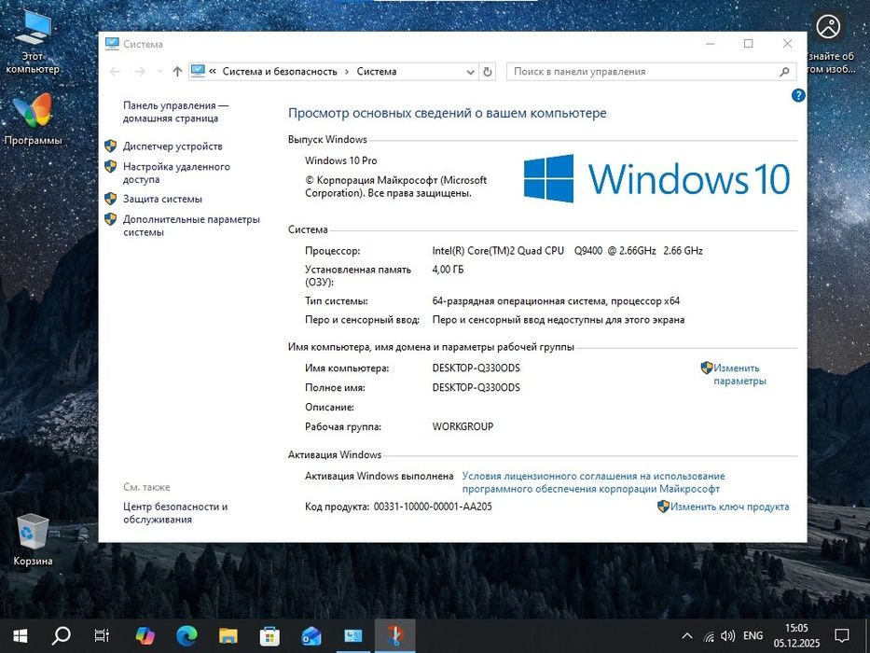Open Центр безопасности и обслуживания link
The width and height of the screenshot is (870, 653).
(x=174, y=512)
